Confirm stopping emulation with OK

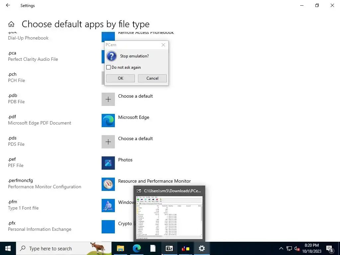click(x=120, y=78)
